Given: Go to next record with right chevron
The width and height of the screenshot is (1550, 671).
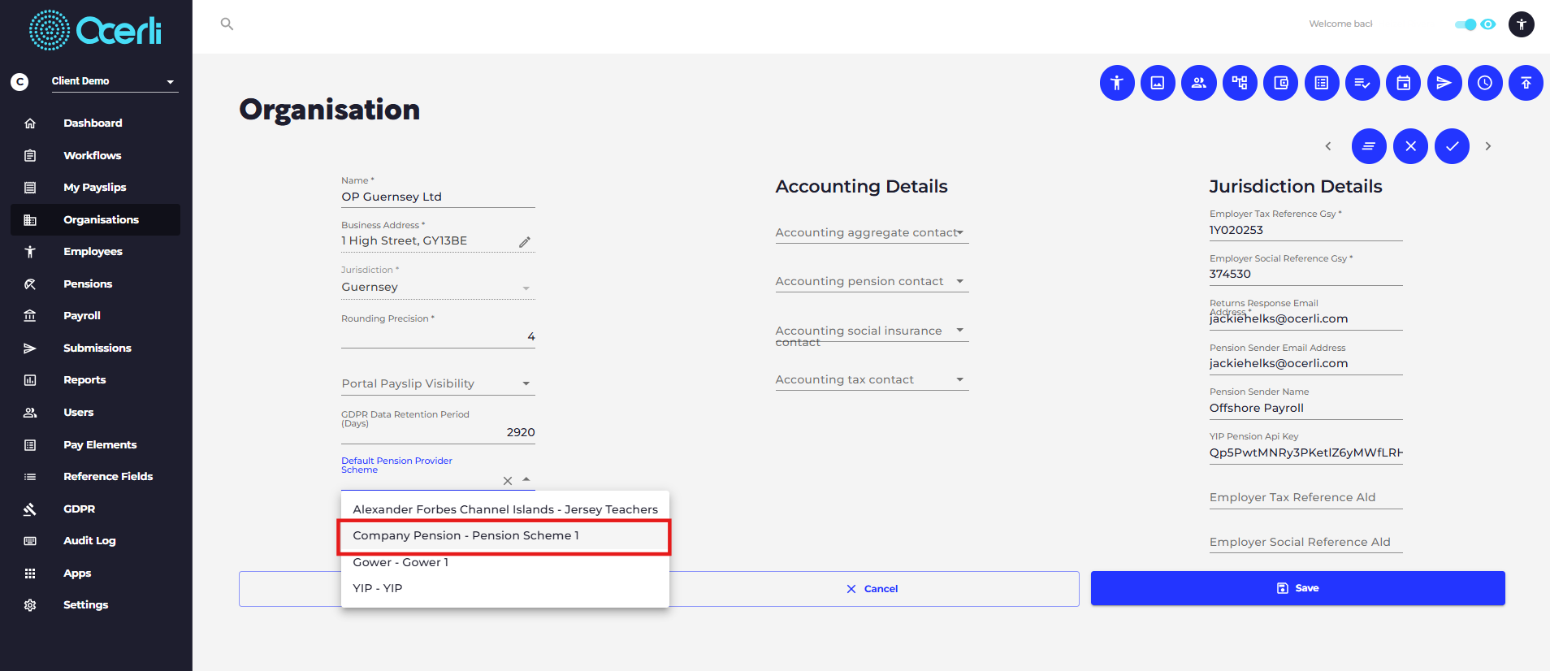Looking at the screenshot, I should (1488, 146).
